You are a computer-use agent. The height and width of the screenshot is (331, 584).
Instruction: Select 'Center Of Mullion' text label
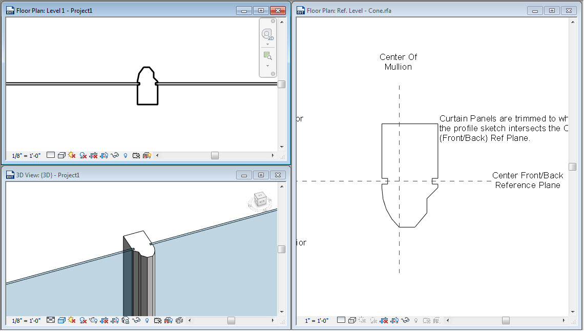(398, 62)
